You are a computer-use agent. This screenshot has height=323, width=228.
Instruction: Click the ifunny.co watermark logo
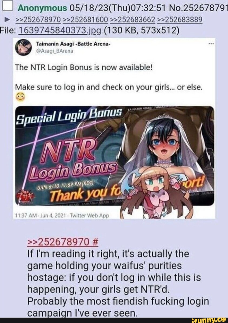point(209,320)
